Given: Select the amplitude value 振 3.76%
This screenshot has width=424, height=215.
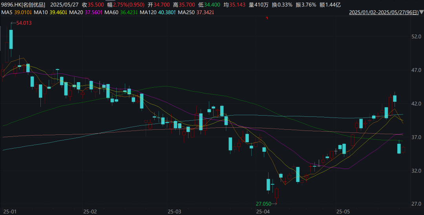Looking at the screenshot, I should pos(305,5).
